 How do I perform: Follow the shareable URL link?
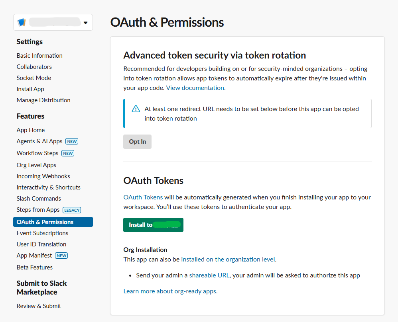tap(209, 275)
